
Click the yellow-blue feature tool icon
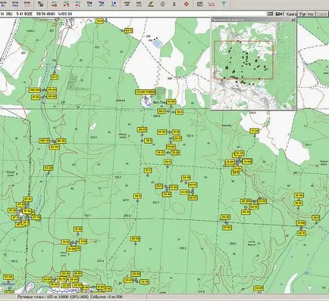point(89,4)
